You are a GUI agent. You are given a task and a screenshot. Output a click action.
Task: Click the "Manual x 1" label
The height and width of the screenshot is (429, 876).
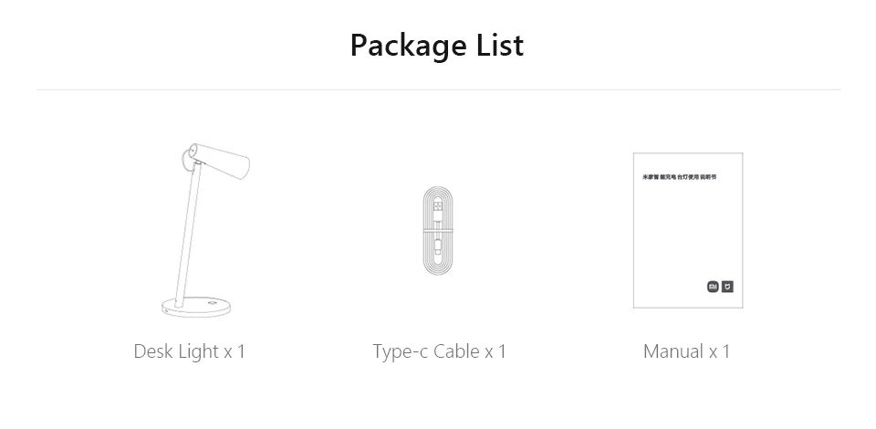pyautogui.click(x=686, y=351)
